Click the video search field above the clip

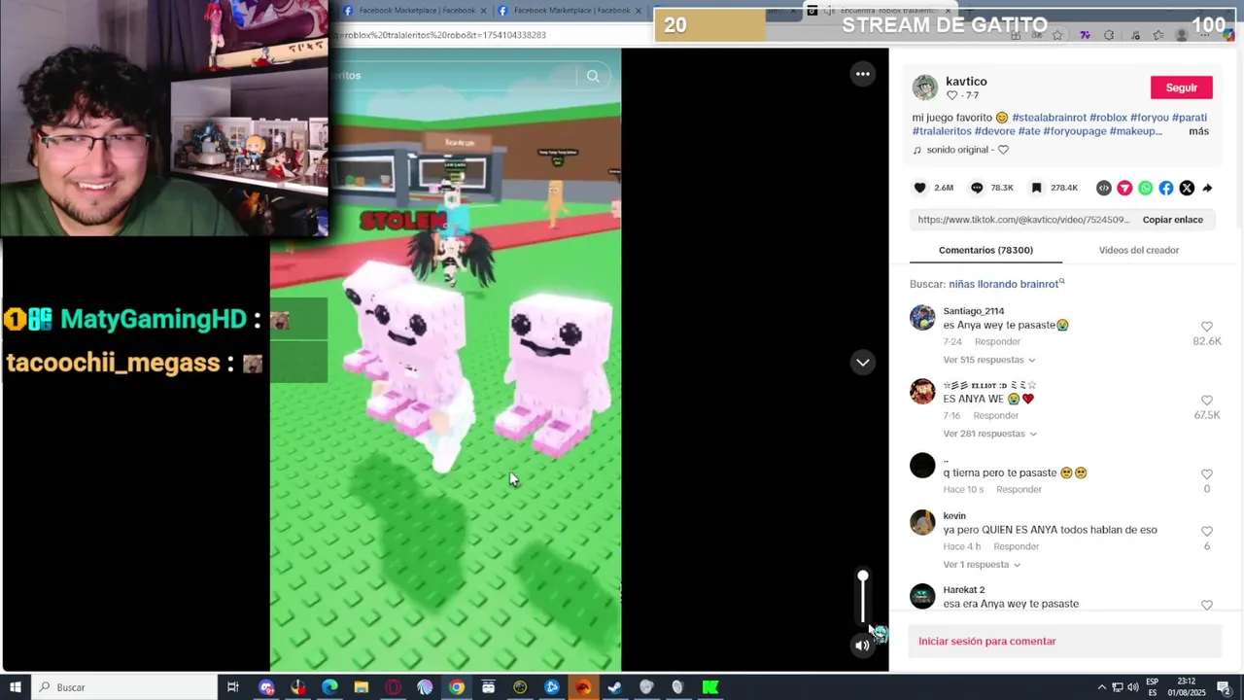(x=457, y=76)
